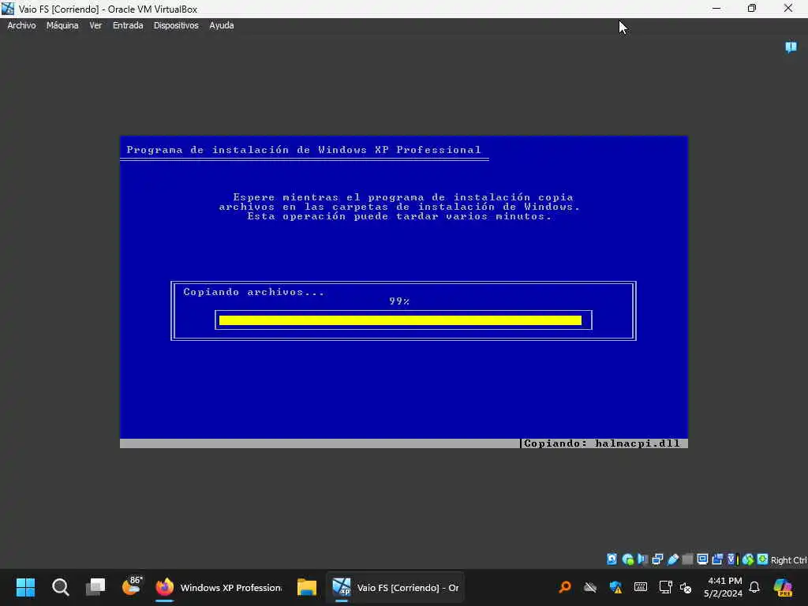Open the Ayuda menu
The width and height of the screenshot is (808, 606).
[x=222, y=25]
